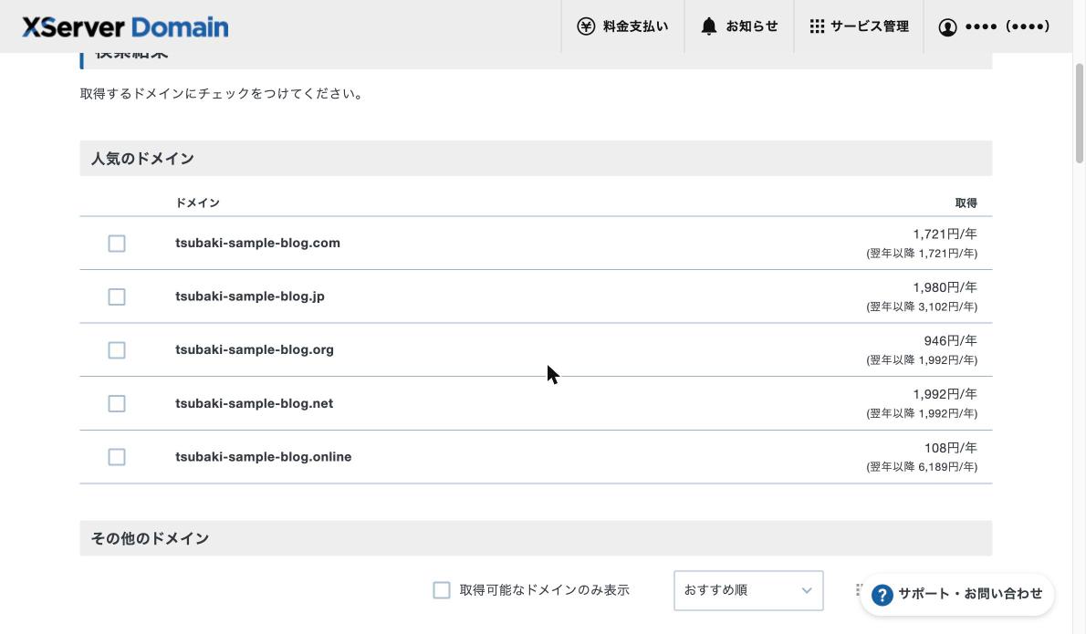This screenshot has width=1086, height=634.
Task: Click the 108円/年 price
Action: [x=950, y=448]
